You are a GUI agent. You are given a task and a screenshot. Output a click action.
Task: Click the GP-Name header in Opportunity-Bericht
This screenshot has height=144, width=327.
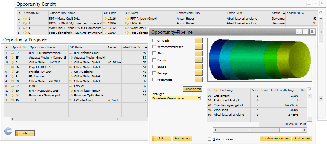tap(150, 13)
